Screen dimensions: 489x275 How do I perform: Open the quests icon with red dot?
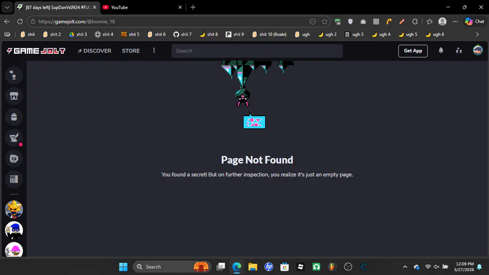[14, 137]
